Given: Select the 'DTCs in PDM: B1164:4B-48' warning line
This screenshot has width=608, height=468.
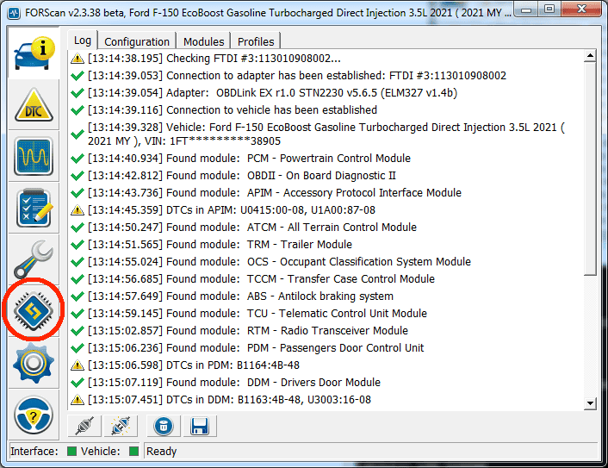Looking at the screenshot, I should click(x=326, y=365).
